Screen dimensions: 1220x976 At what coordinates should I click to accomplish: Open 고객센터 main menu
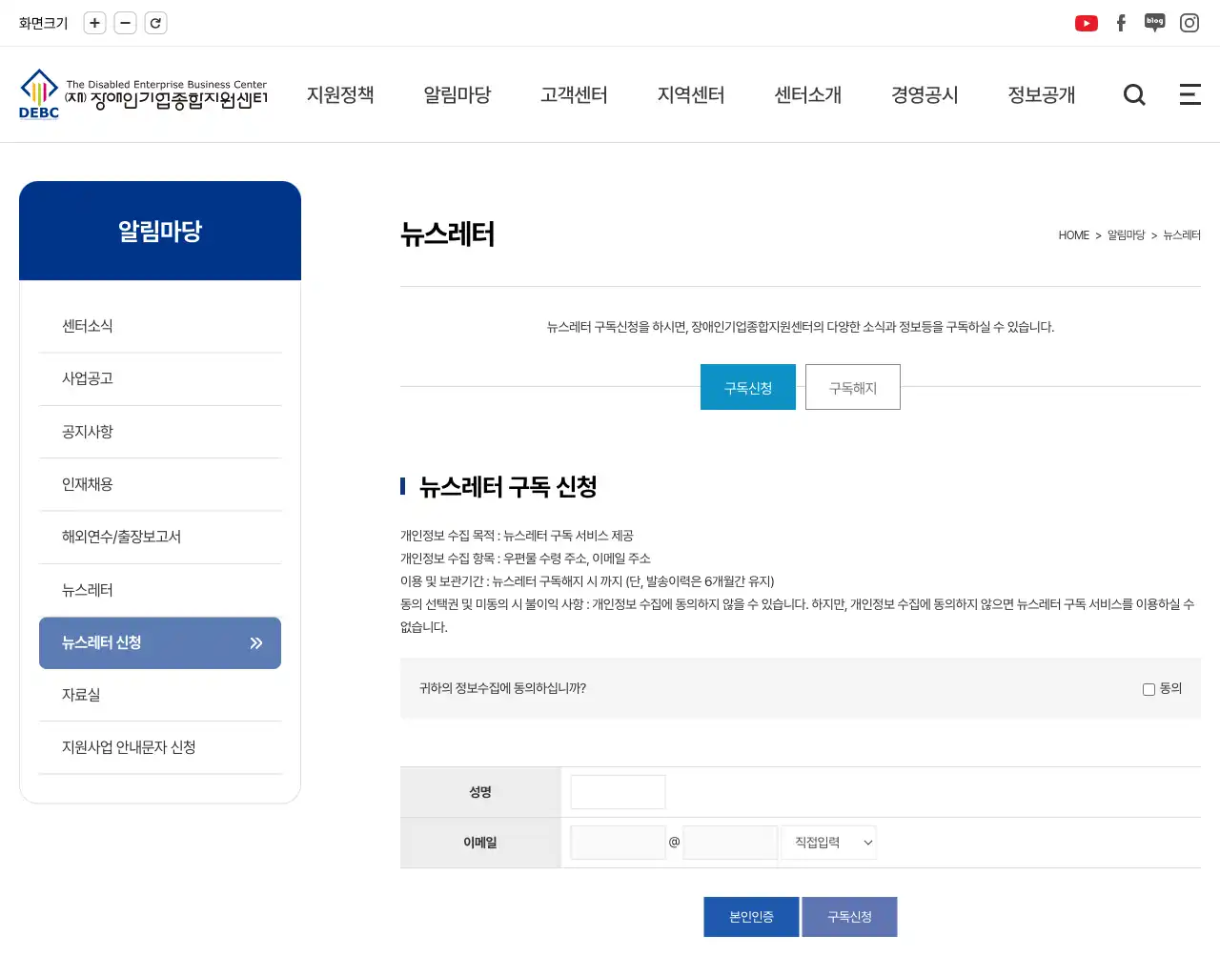[x=574, y=94]
